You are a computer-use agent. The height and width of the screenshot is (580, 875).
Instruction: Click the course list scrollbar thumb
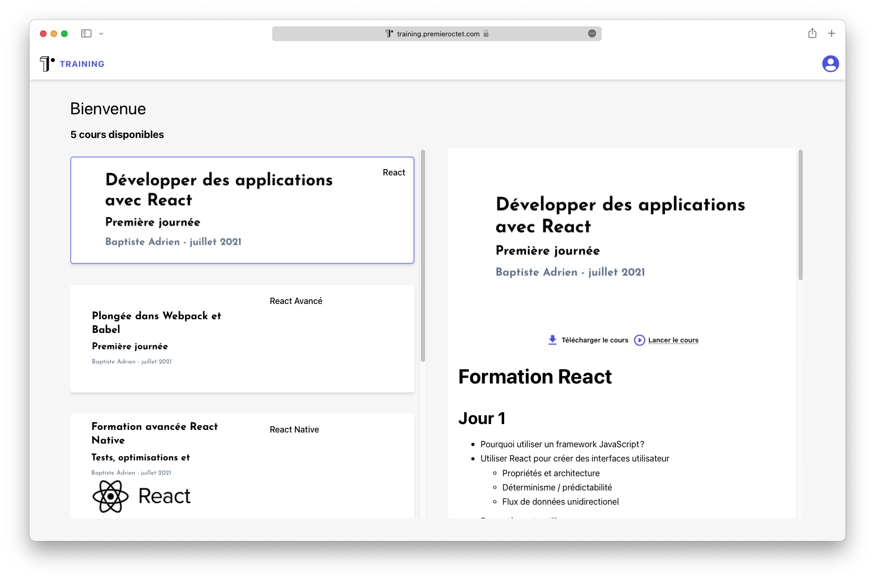pos(423,255)
